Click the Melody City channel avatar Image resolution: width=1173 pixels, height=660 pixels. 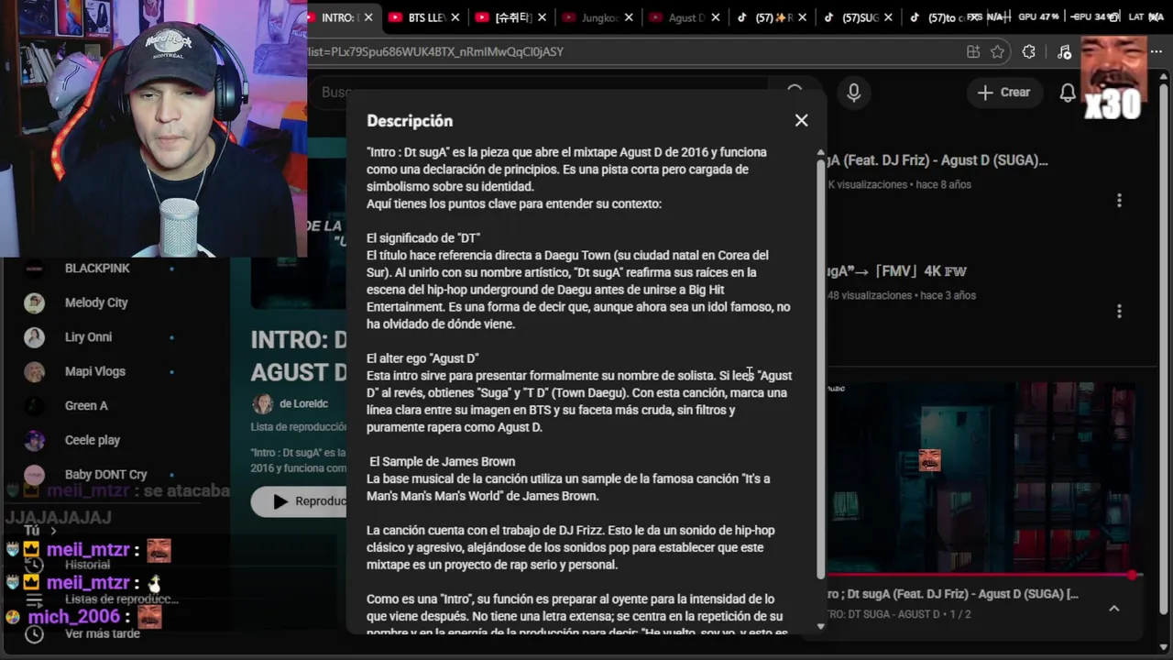click(x=34, y=302)
